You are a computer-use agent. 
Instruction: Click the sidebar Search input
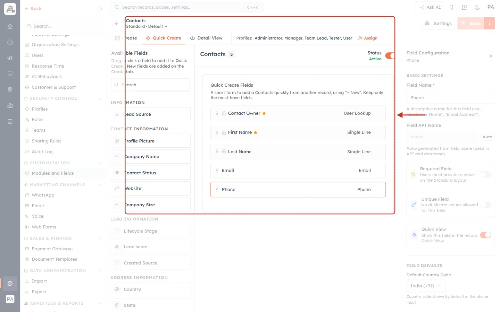pos(64,26)
